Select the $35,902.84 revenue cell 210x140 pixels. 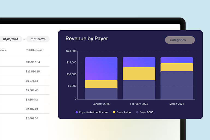(x=33, y=62)
